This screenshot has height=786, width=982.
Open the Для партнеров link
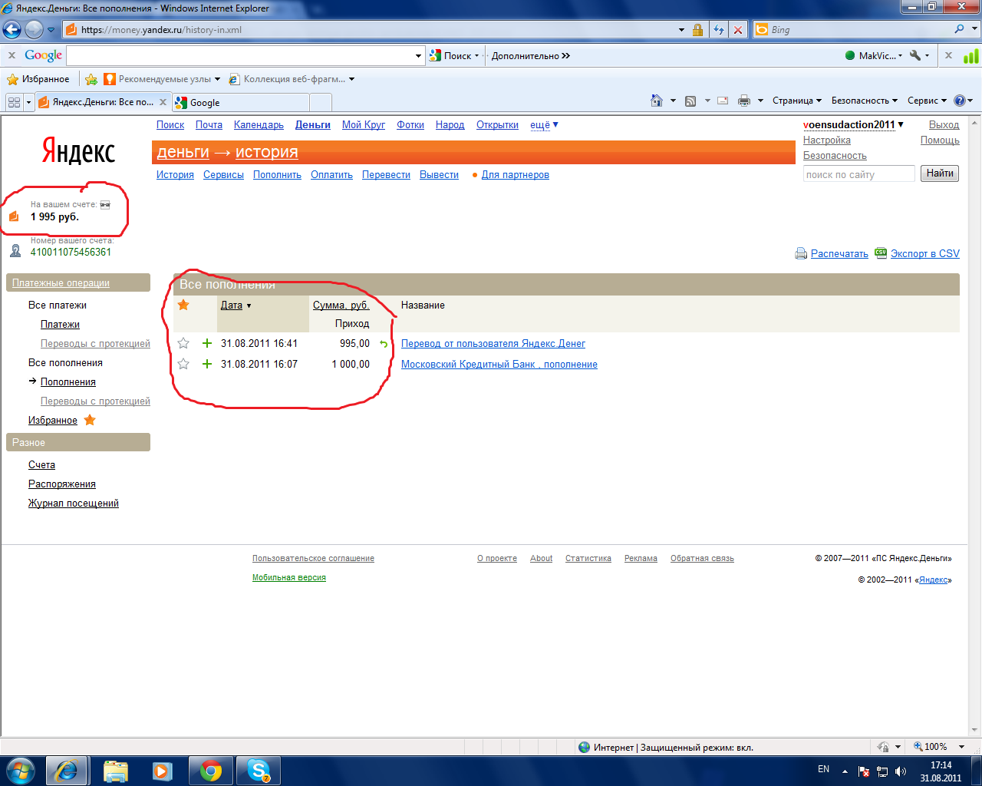[x=516, y=174]
